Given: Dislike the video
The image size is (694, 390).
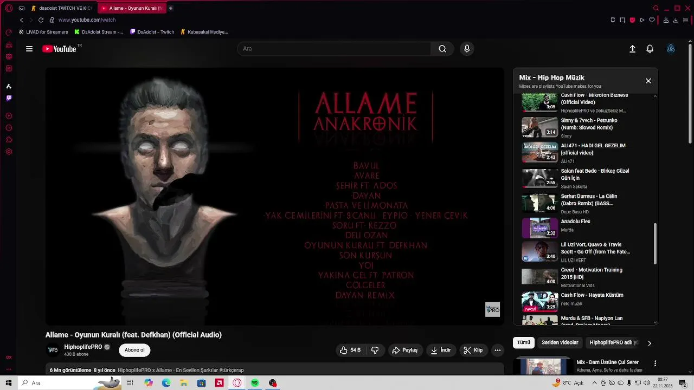Looking at the screenshot, I should (x=375, y=350).
